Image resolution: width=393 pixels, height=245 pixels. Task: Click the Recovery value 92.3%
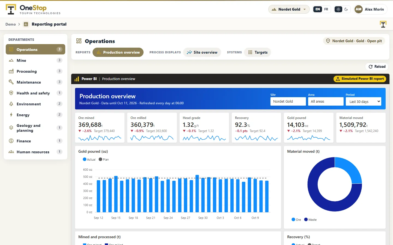coord(242,125)
